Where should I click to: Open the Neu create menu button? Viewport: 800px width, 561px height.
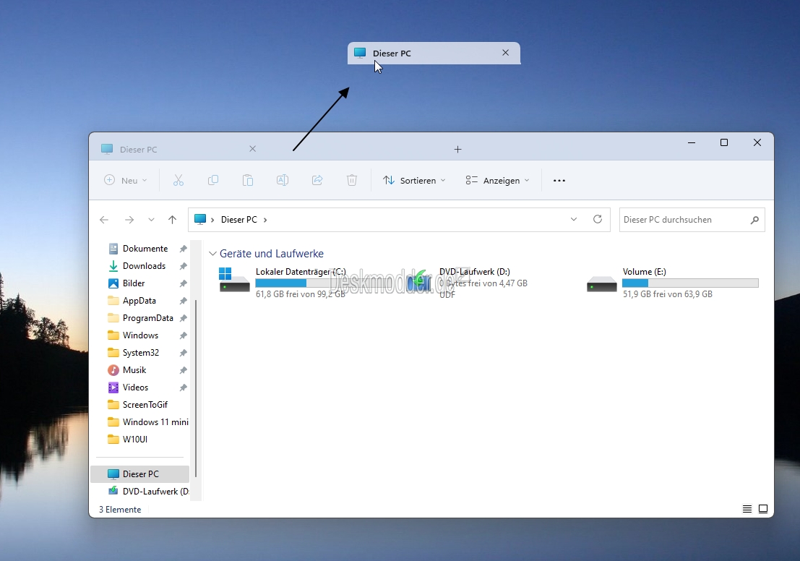pos(126,180)
